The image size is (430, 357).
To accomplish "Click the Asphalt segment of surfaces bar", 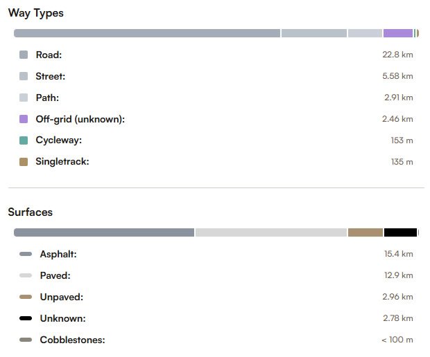I will pos(104,232).
